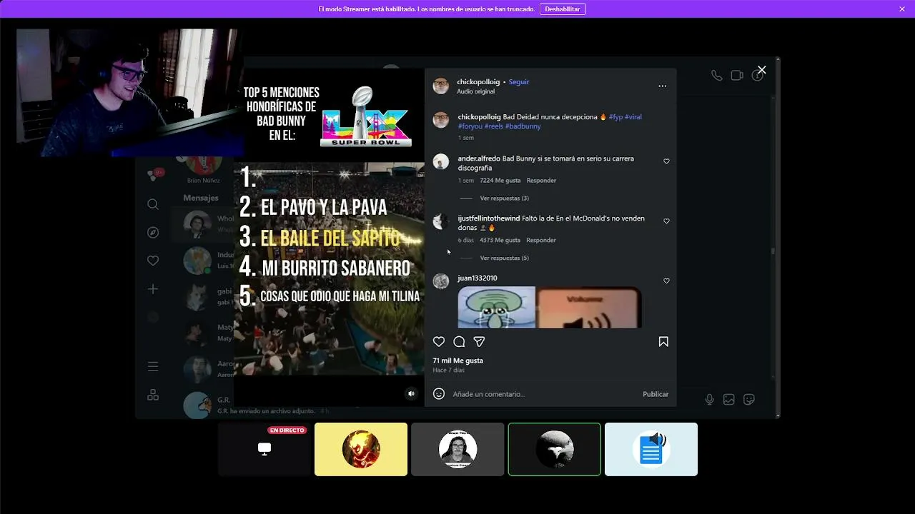Open the #fyp hashtag link

pos(615,117)
